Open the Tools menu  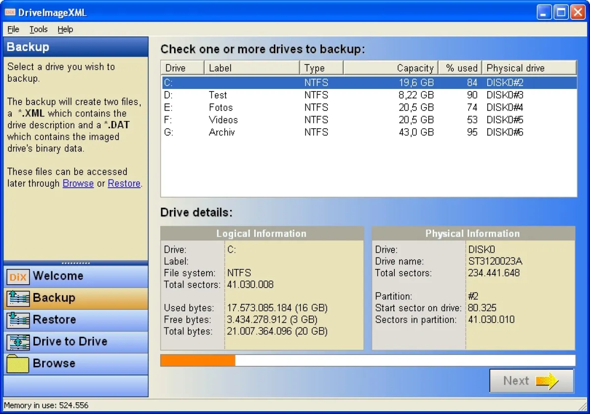(38, 30)
